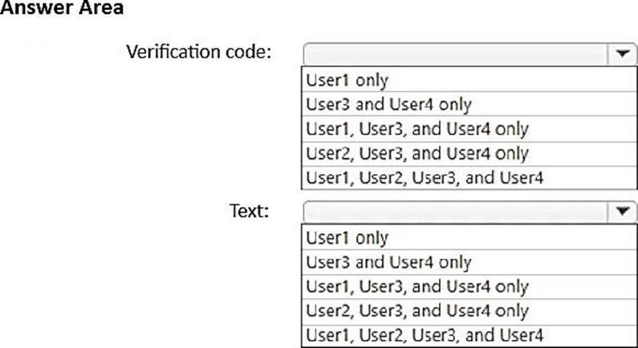Choose 'User1 only' under Verification code
Viewport: 638px width, 348px height.
[469, 80]
